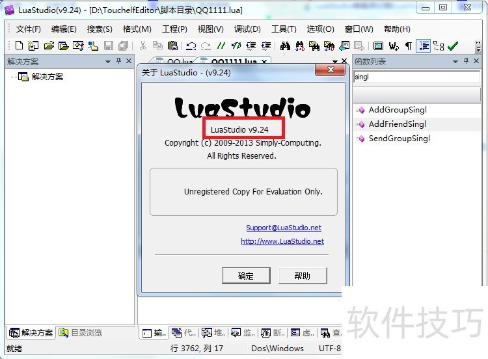
Task: Select the 解决方案 tree root node
Action: [41, 77]
